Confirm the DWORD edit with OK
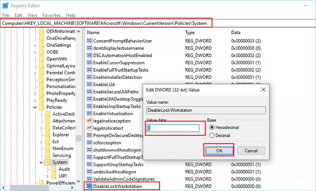 tap(219, 150)
